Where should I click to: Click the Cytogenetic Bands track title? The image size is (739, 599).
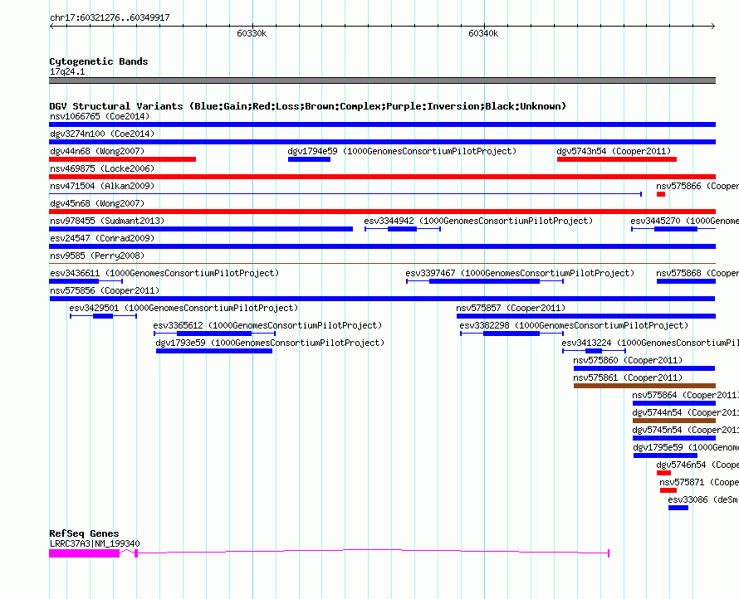point(99,61)
